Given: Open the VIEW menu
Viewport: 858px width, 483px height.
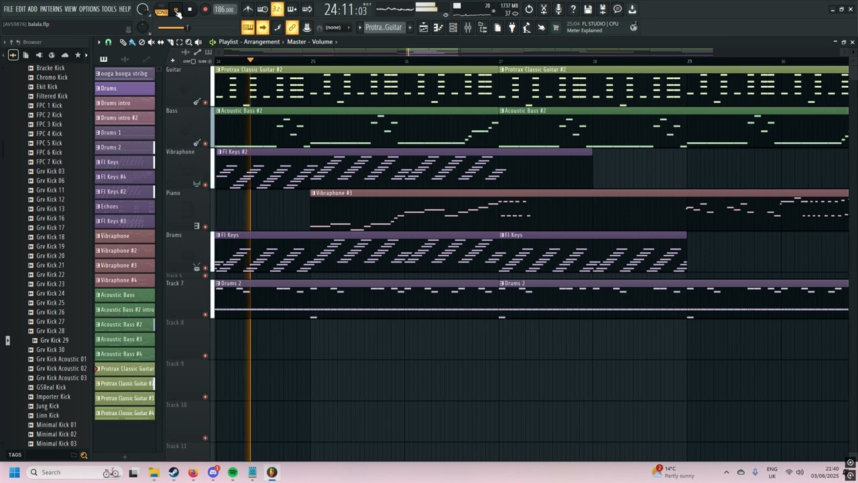Looking at the screenshot, I should tap(70, 9).
